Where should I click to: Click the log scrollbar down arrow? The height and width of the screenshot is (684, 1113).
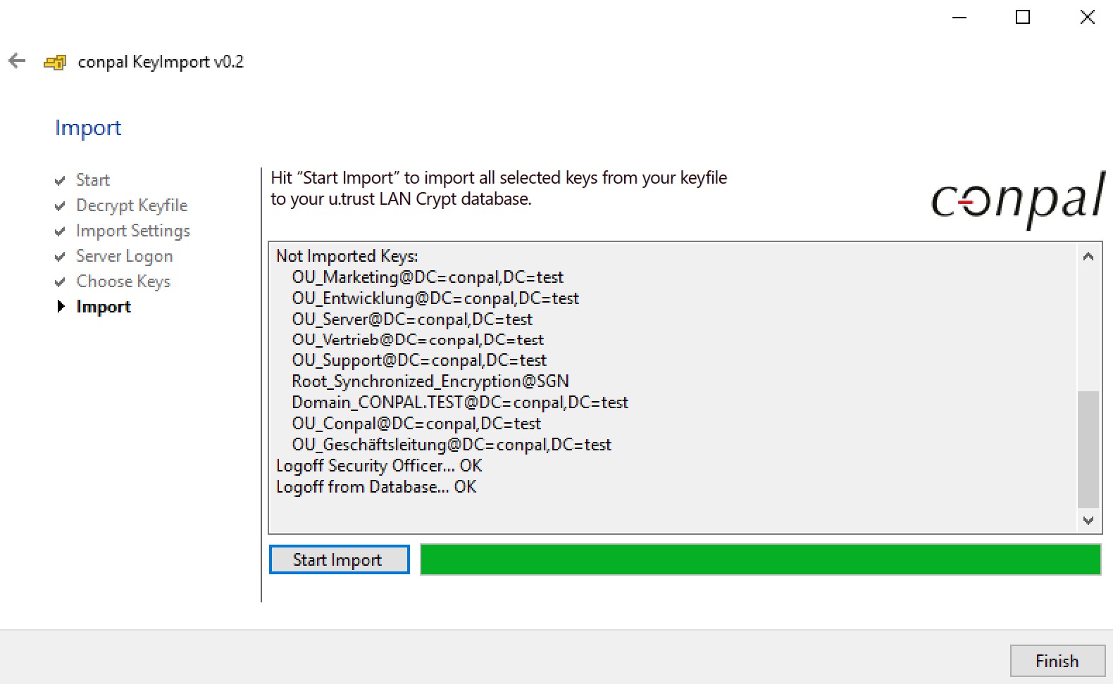pos(1088,521)
